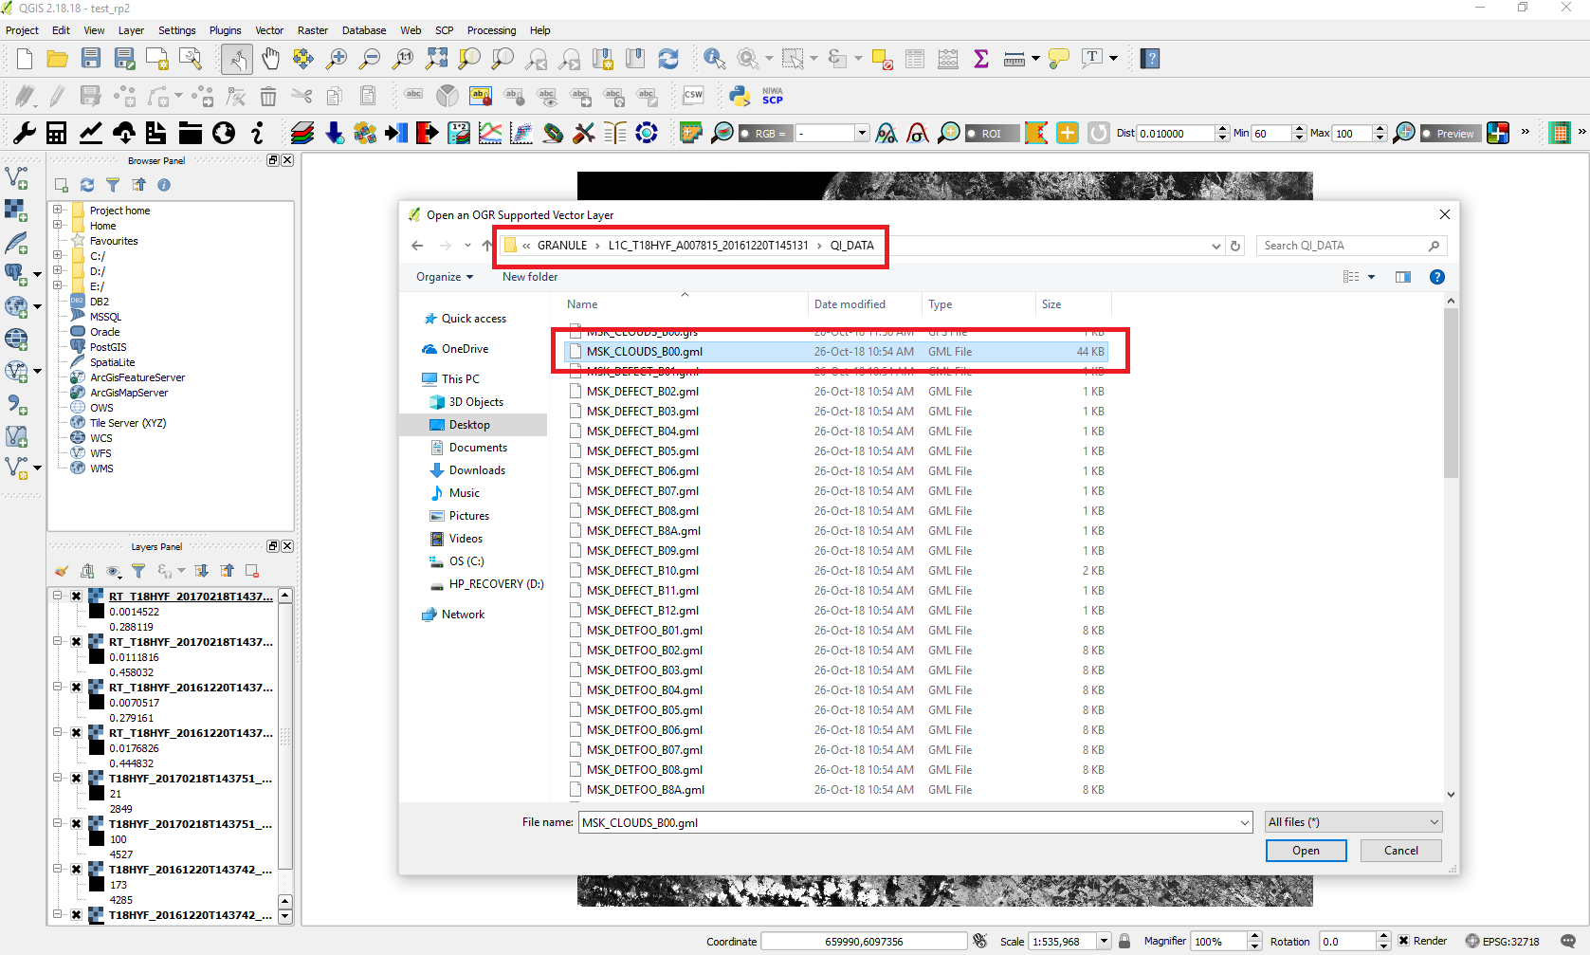Viewport: 1590px width, 955px height.
Task: Click the Refresh map canvas icon
Action: tap(668, 59)
